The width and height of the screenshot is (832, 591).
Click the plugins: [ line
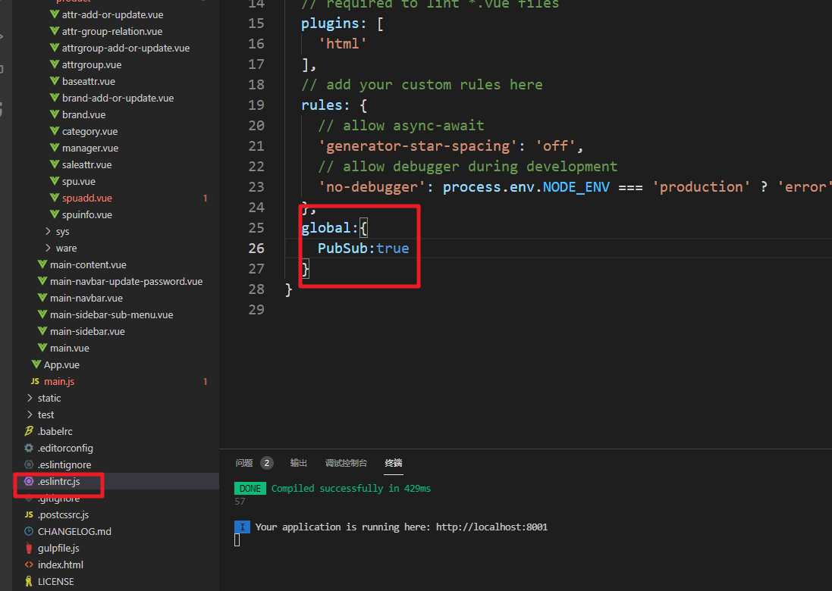(342, 23)
